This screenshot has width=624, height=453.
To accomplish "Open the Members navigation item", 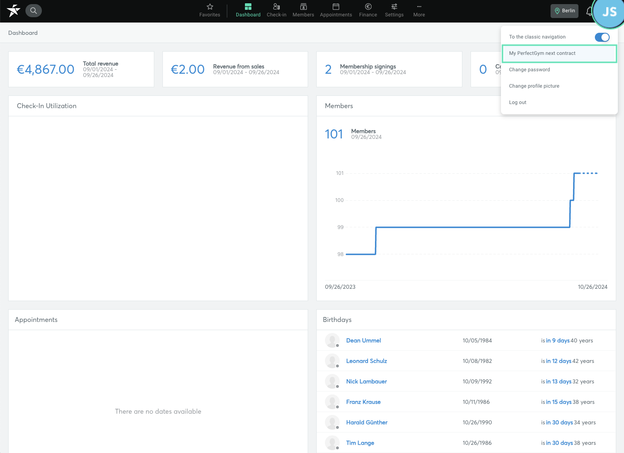I will (303, 11).
